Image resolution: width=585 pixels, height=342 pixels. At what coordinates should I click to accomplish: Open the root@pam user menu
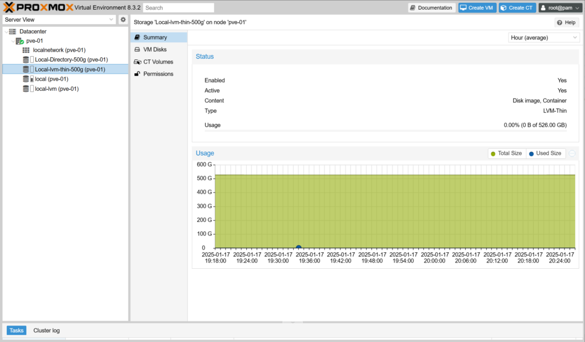(x=559, y=8)
